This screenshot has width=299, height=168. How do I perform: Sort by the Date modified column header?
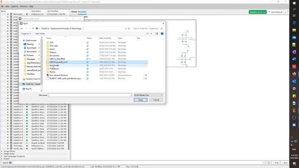pos(105,38)
